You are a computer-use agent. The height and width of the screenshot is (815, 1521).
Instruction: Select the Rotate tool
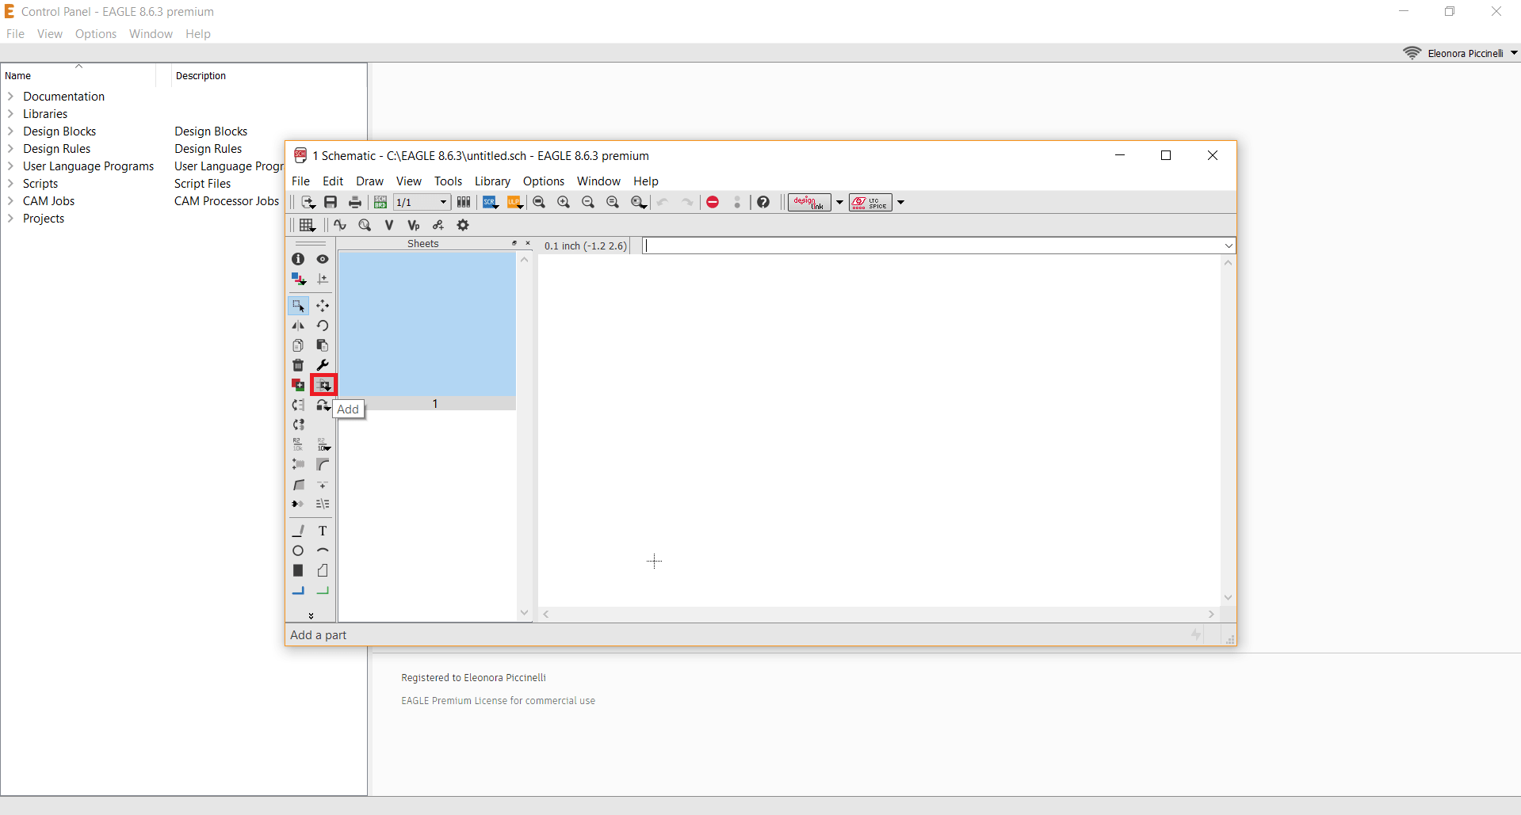[323, 326]
